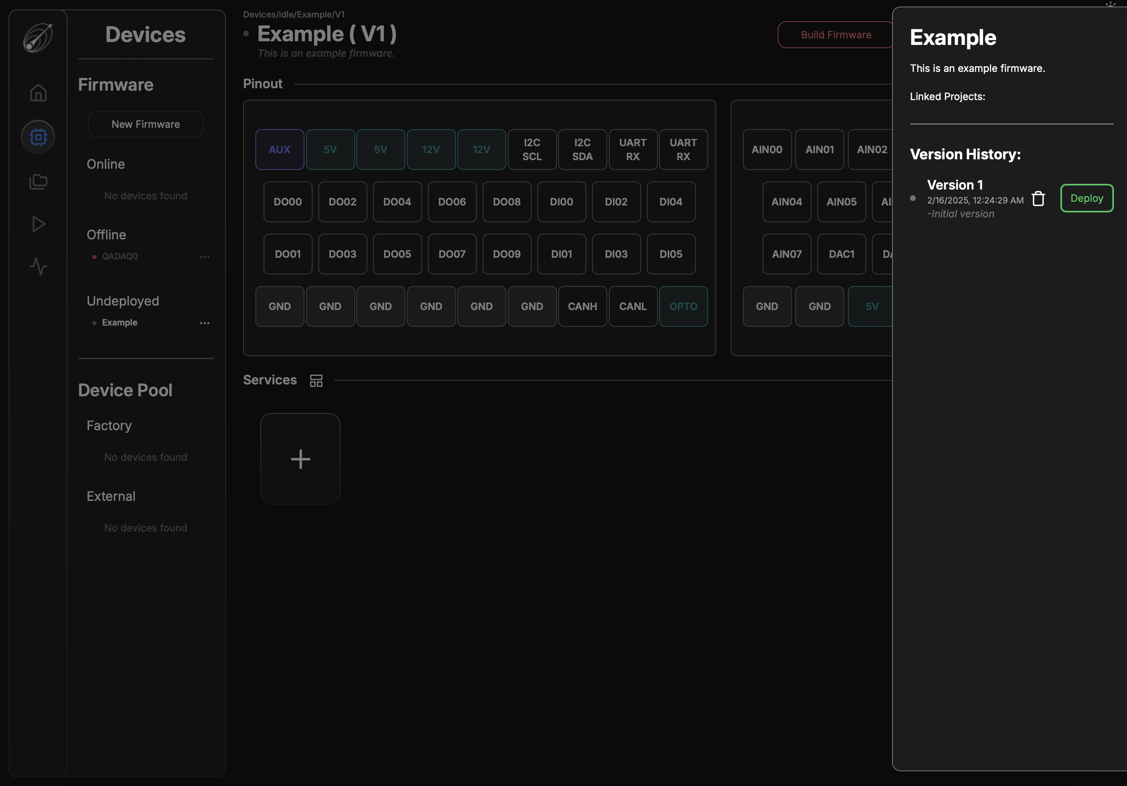This screenshot has height=786, width=1127.
Task: Click the New Firmware button
Action: [x=145, y=124]
